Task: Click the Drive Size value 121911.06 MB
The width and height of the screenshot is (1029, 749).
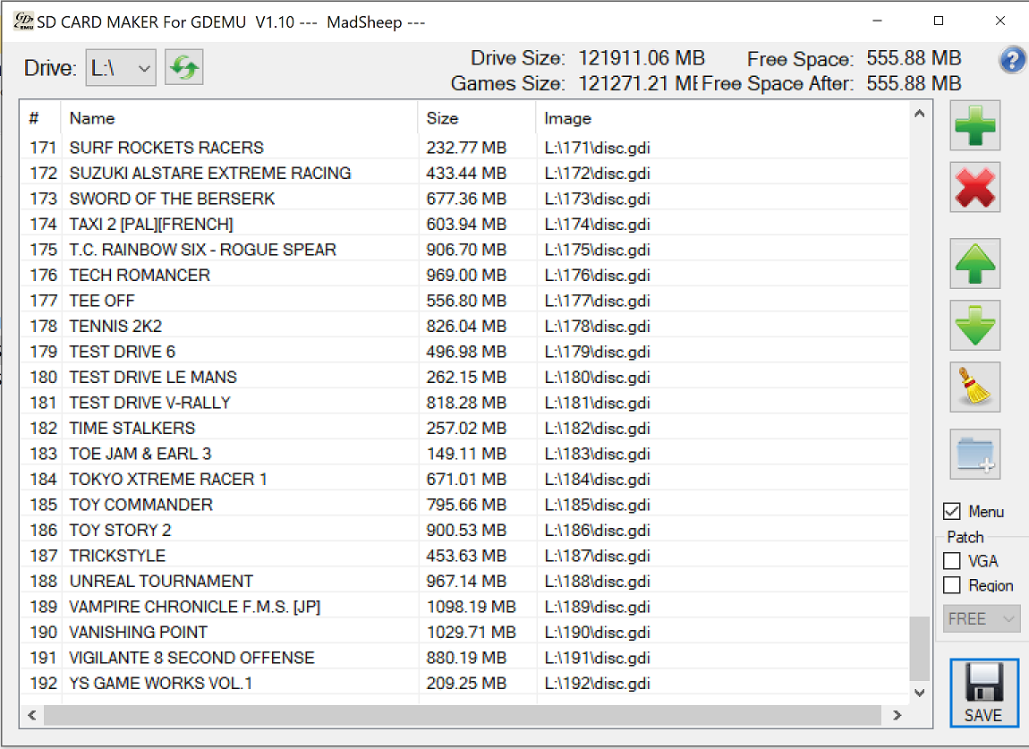Action: [642, 58]
